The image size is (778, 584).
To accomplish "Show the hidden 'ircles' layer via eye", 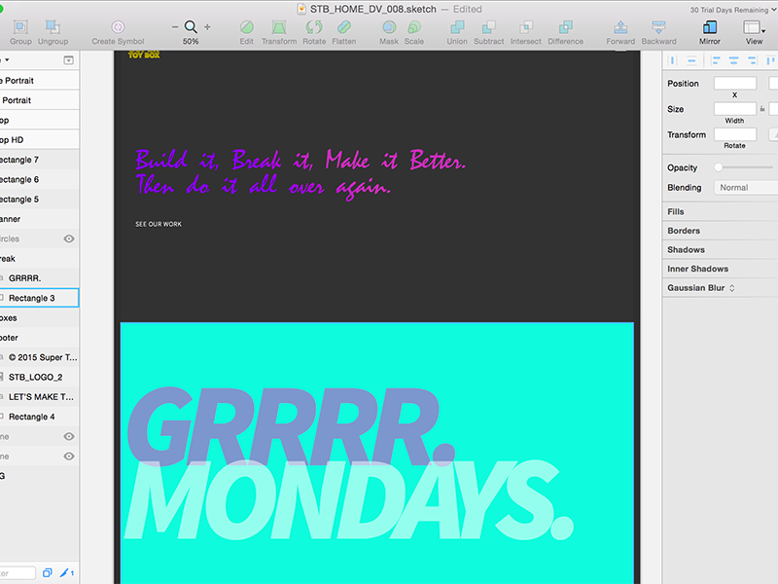I will [69, 238].
